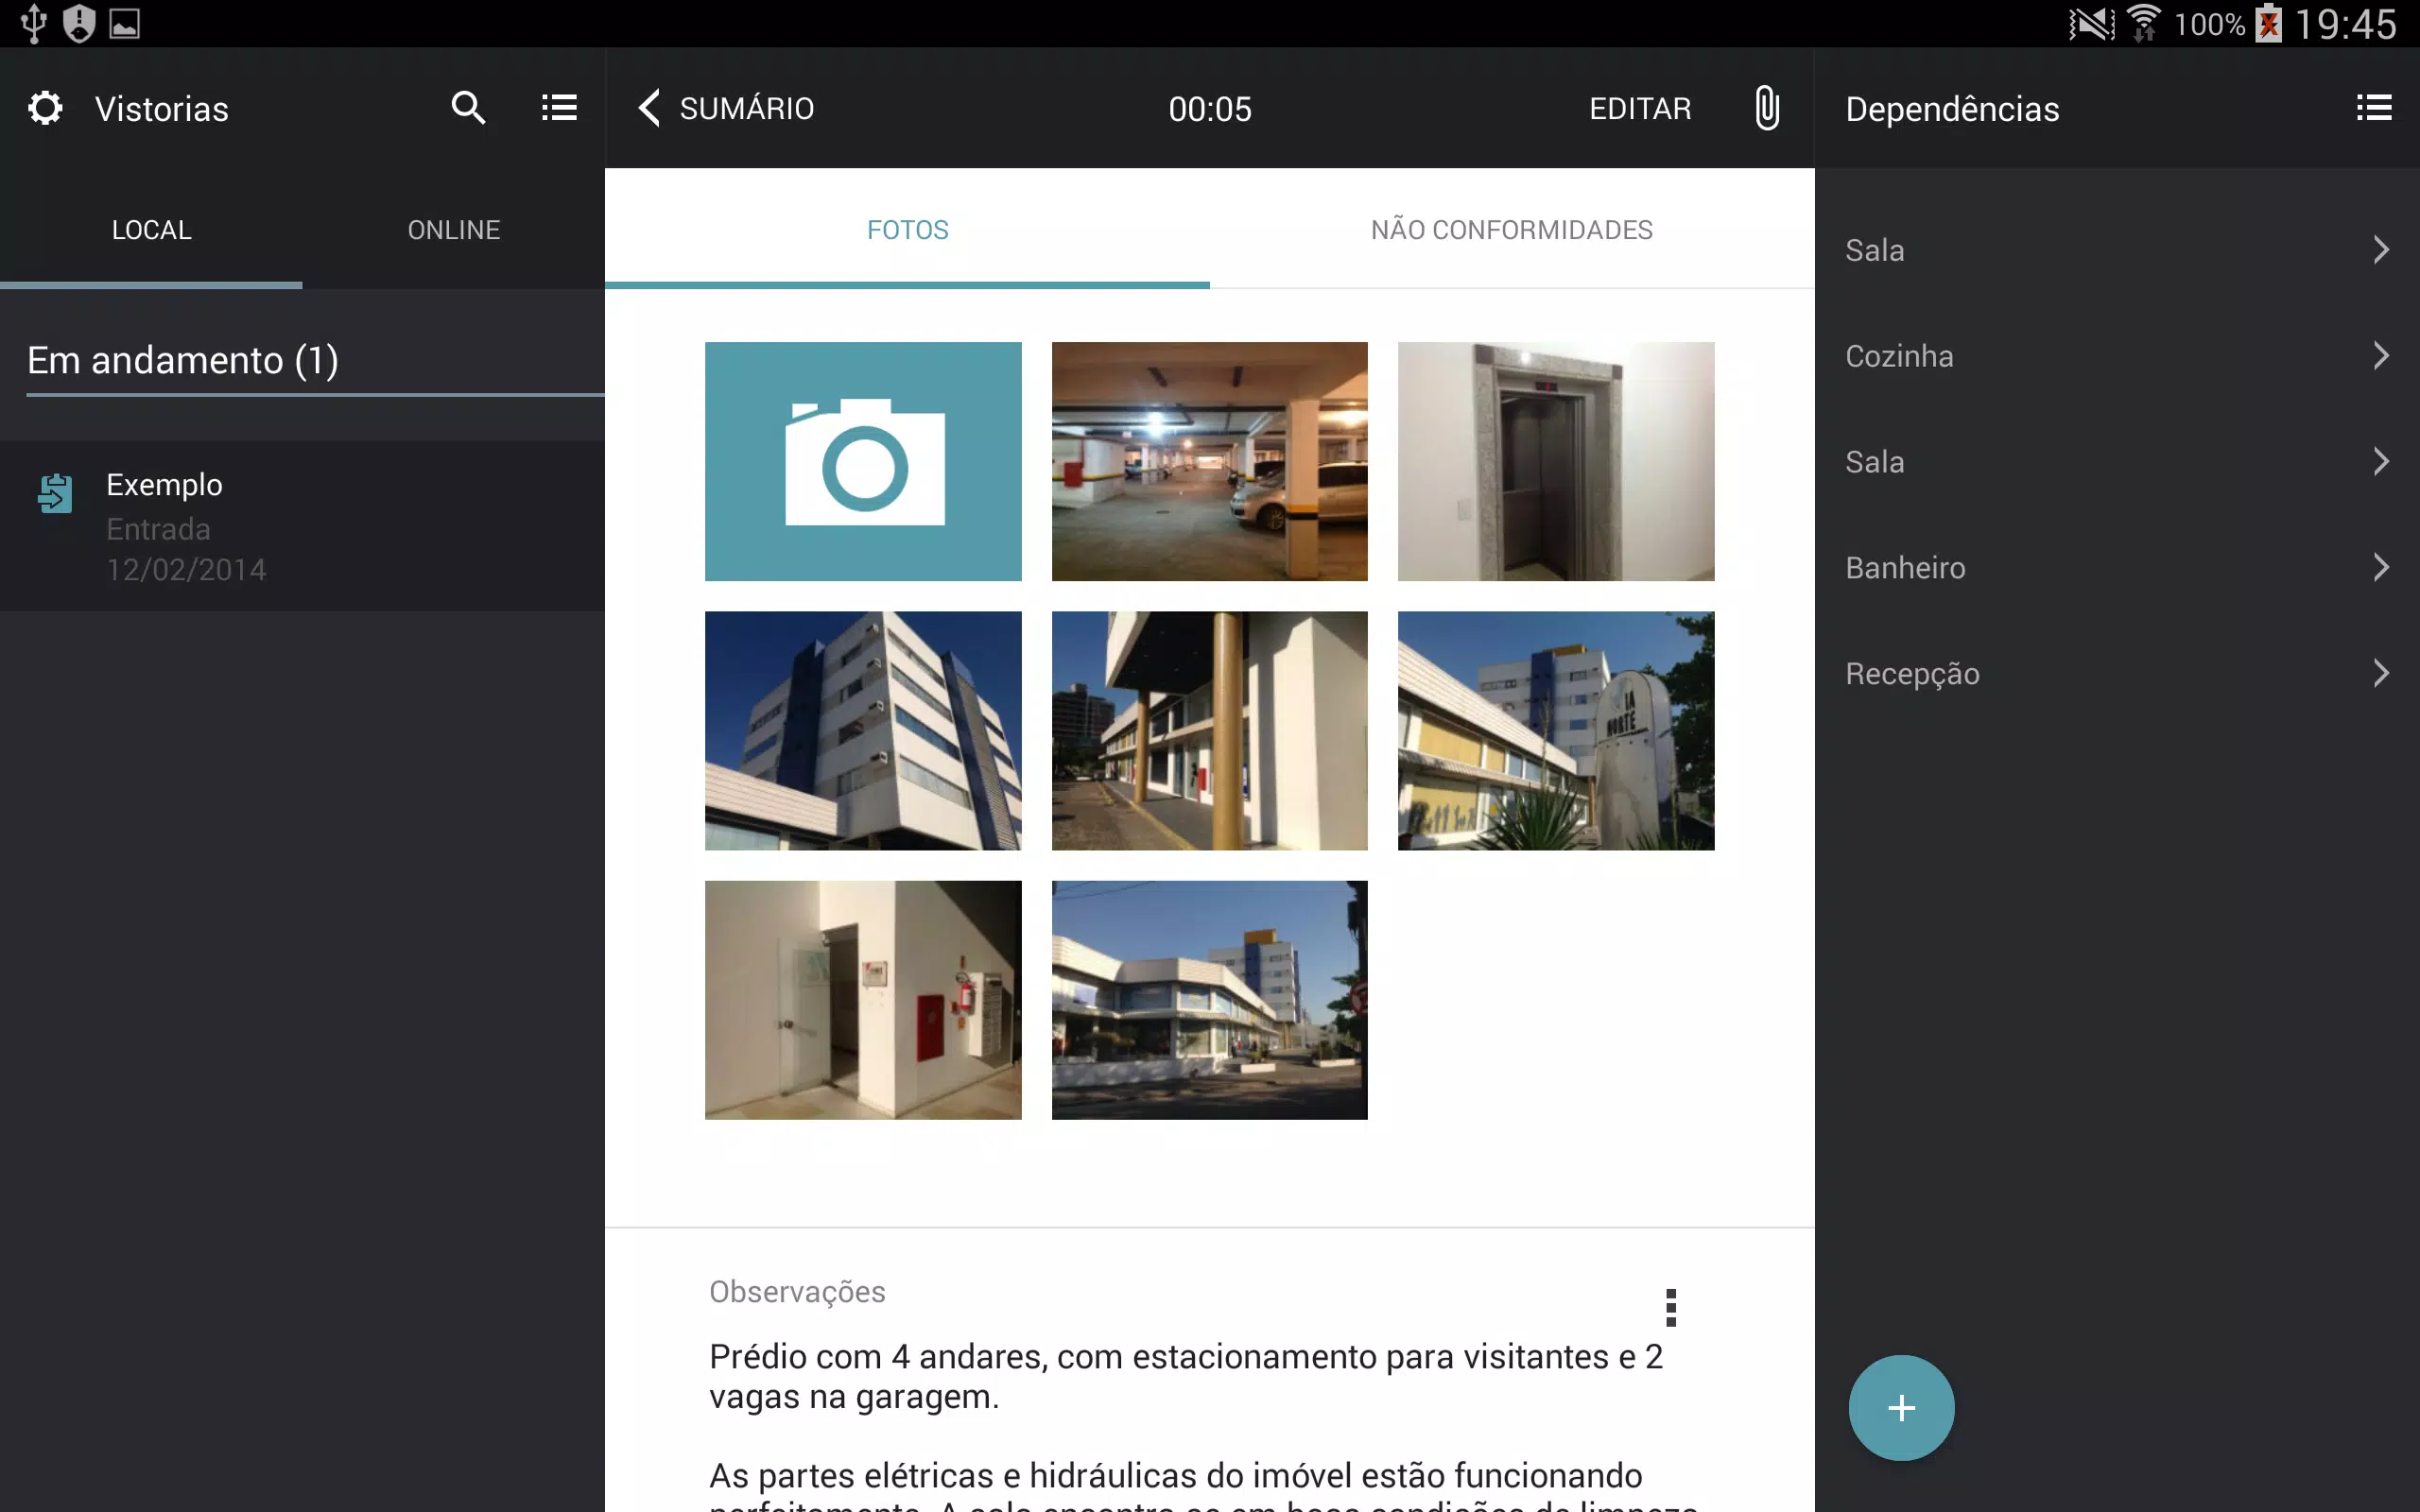The width and height of the screenshot is (2420, 1512).
Task: Open settings gear next to Vistorias
Action: (x=45, y=108)
